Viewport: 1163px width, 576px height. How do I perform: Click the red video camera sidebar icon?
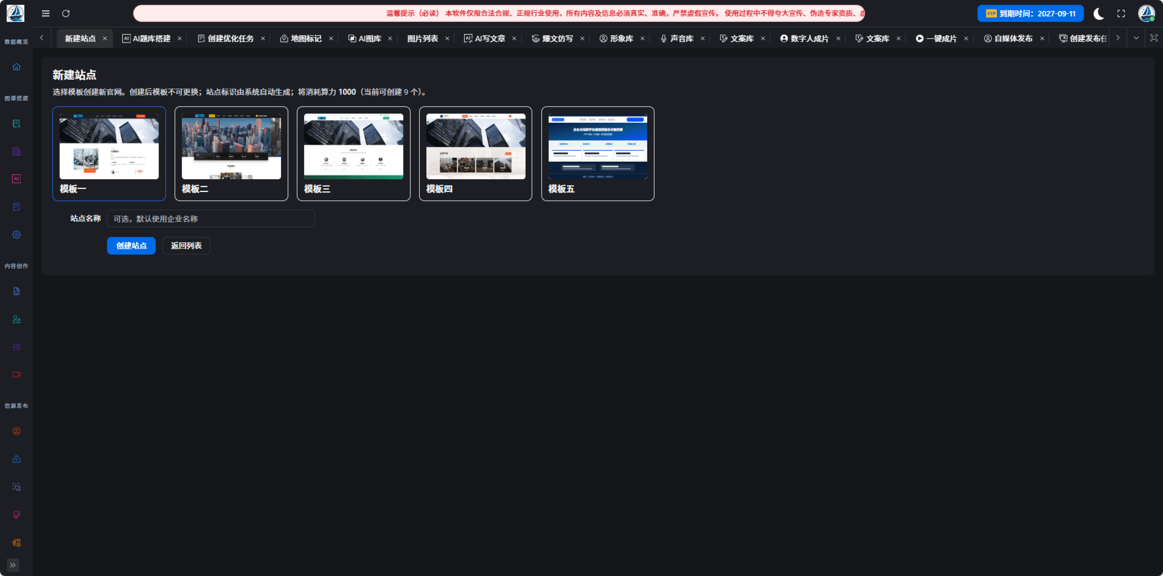tap(16, 374)
